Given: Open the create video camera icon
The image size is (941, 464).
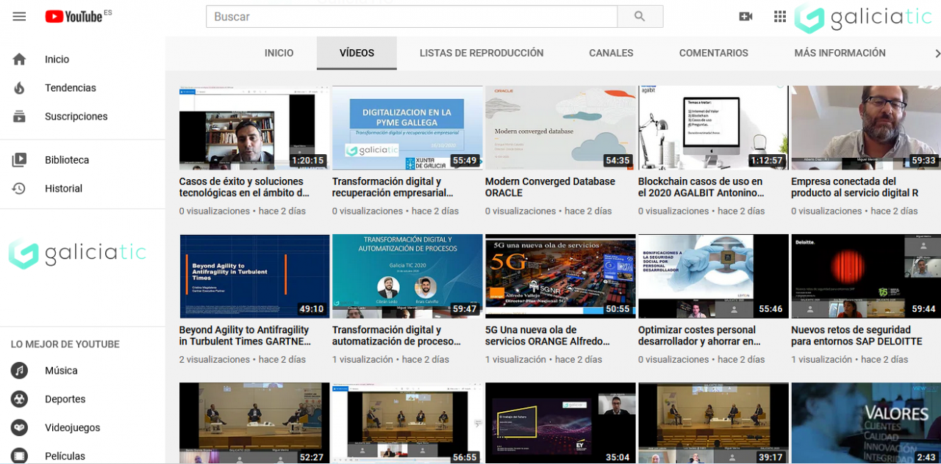Looking at the screenshot, I should 745,16.
